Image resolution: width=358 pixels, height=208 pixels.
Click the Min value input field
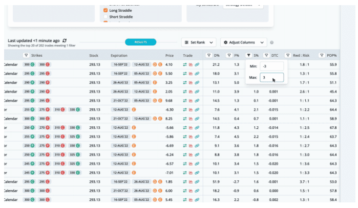point(270,66)
